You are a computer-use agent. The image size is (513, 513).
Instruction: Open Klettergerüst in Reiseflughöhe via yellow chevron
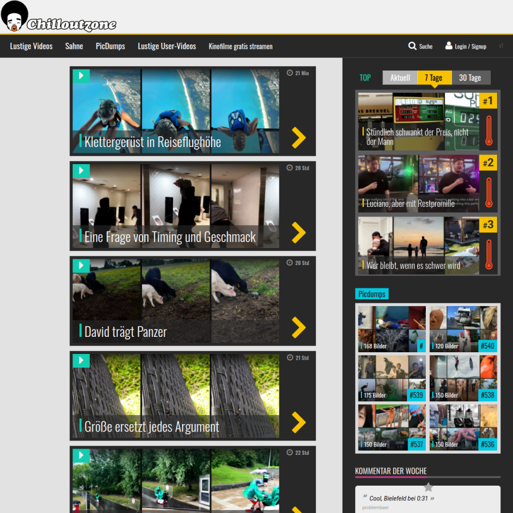click(299, 138)
